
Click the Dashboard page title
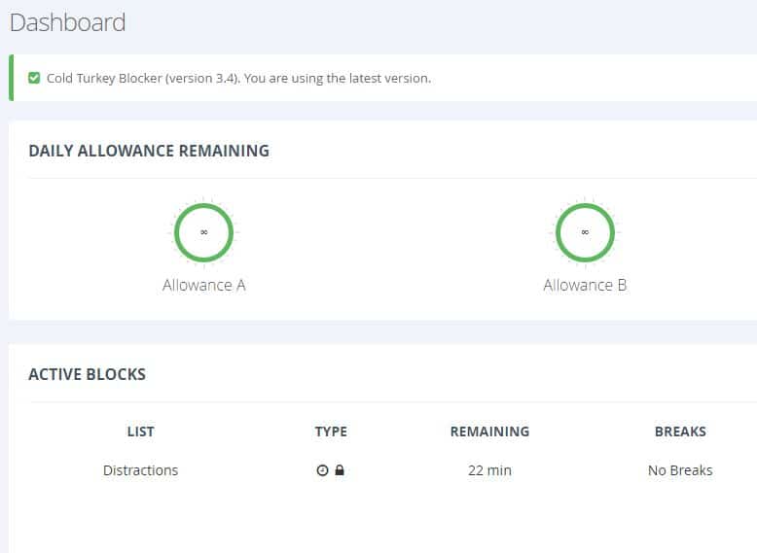click(x=67, y=22)
